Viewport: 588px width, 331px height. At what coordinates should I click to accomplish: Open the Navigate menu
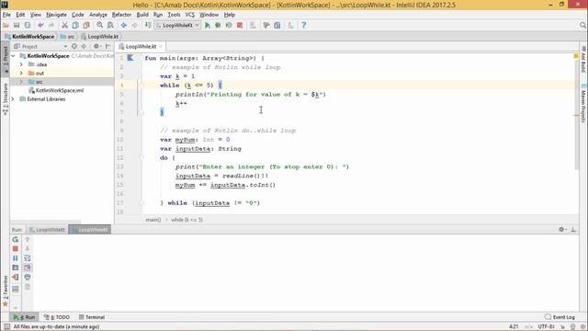point(56,15)
